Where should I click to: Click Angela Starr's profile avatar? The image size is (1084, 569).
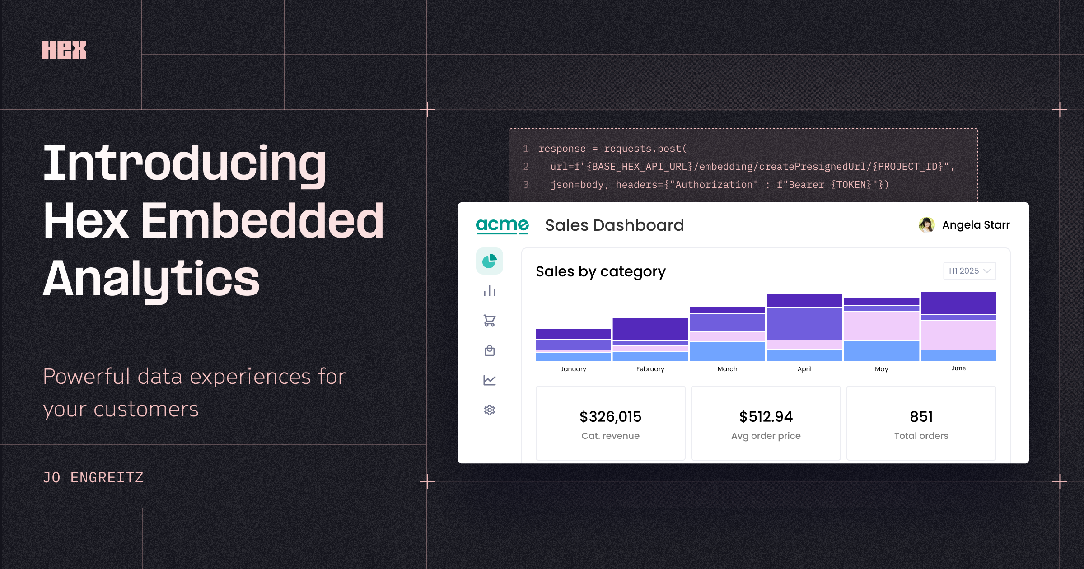(927, 224)
